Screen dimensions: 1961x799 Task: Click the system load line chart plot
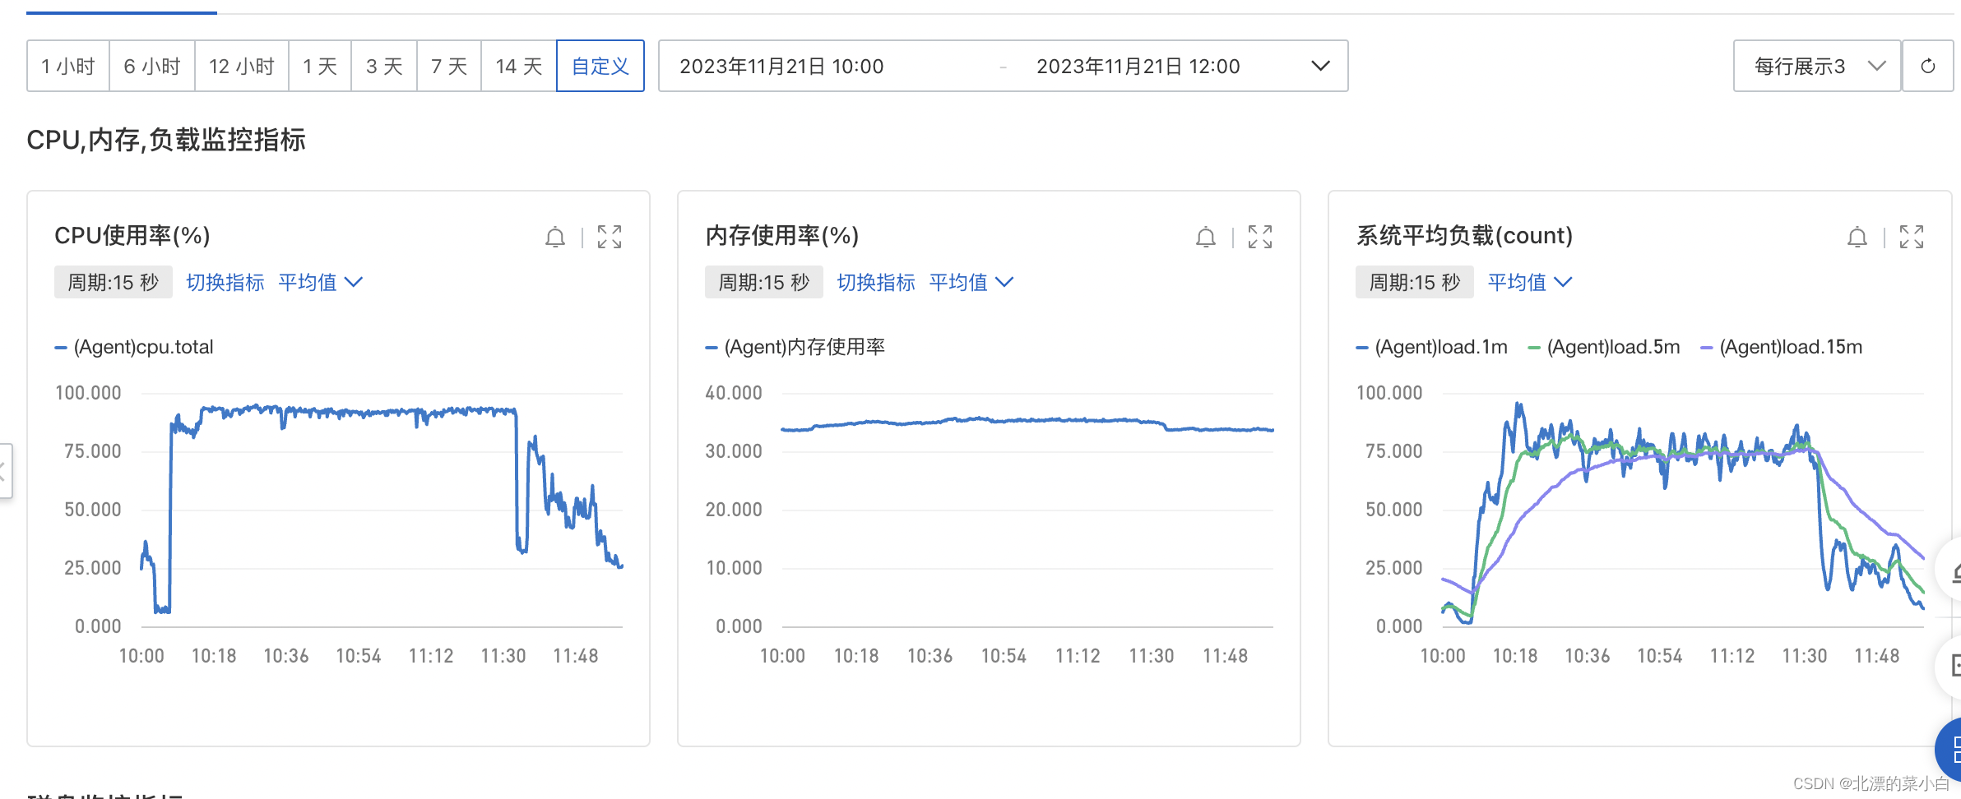pos(1683,510)
